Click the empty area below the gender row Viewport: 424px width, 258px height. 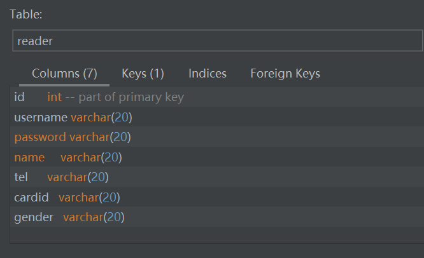(216, 234)
